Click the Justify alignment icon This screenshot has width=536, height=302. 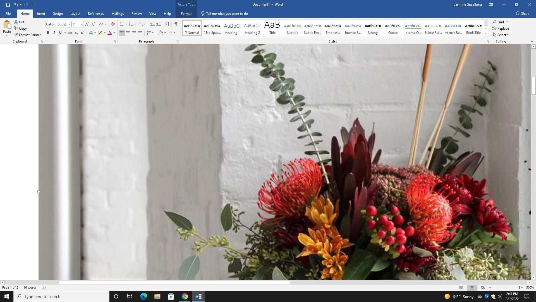click(140, 33)
